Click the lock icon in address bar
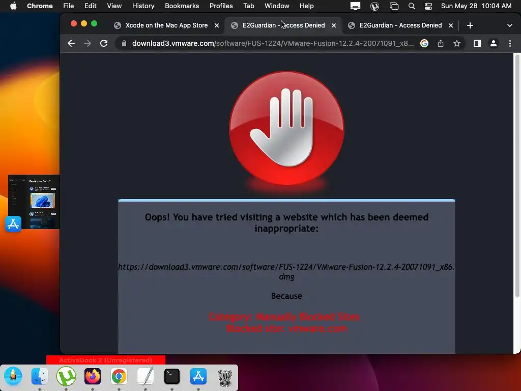521x391 pixels. point(124,44)
